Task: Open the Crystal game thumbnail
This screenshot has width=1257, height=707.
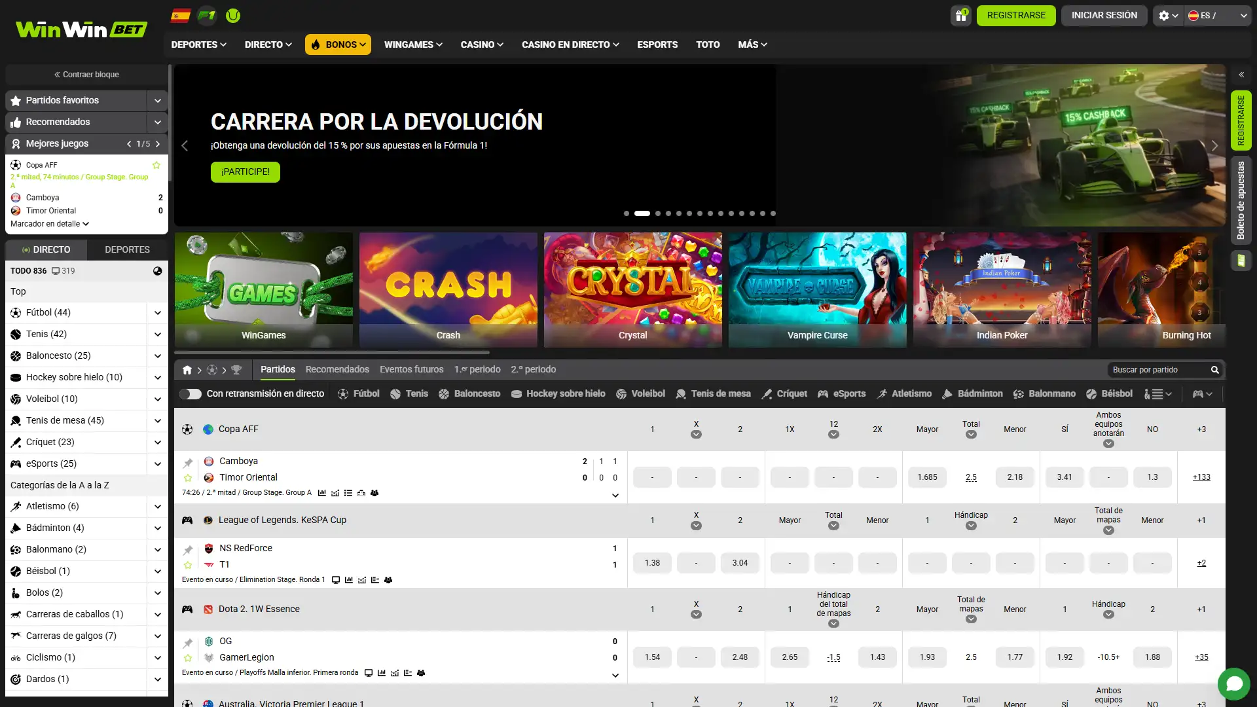Action: point(633,290)
